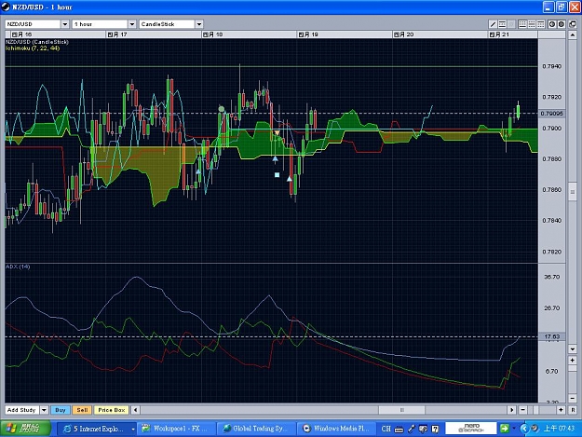
Task: Click the CH language bar indicator
Action: [x=386, y=429]
